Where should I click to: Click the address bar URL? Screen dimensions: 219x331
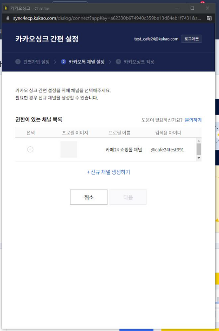107,18
